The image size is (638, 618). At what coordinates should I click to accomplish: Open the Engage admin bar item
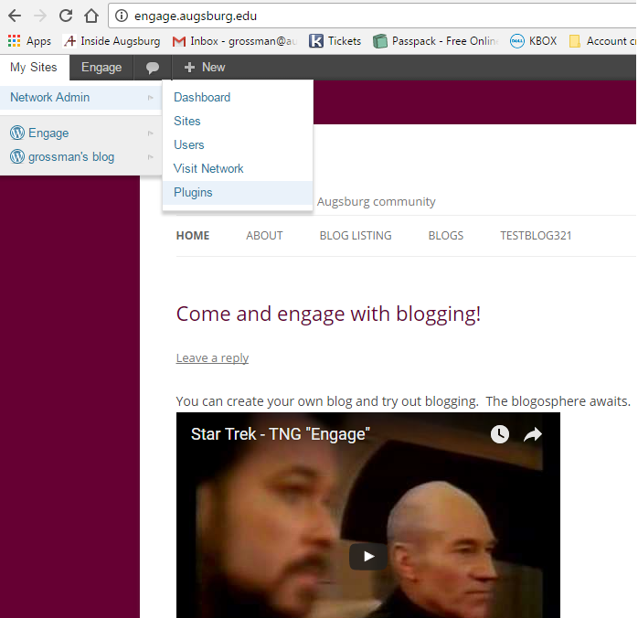(x=101, y=67)
